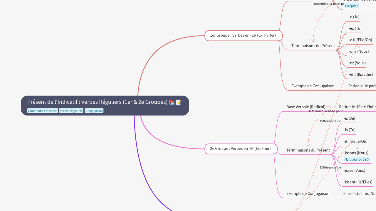Collapse the '2e Groupe : Verbes en -IR' branch
Viewport: 376px width, 211px height.
[x=240, y=149]
